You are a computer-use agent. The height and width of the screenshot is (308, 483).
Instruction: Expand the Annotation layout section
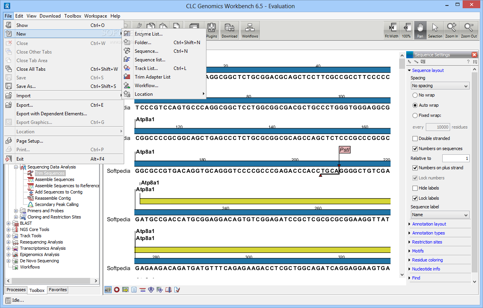pyautogui.click(x=409, y=224)
